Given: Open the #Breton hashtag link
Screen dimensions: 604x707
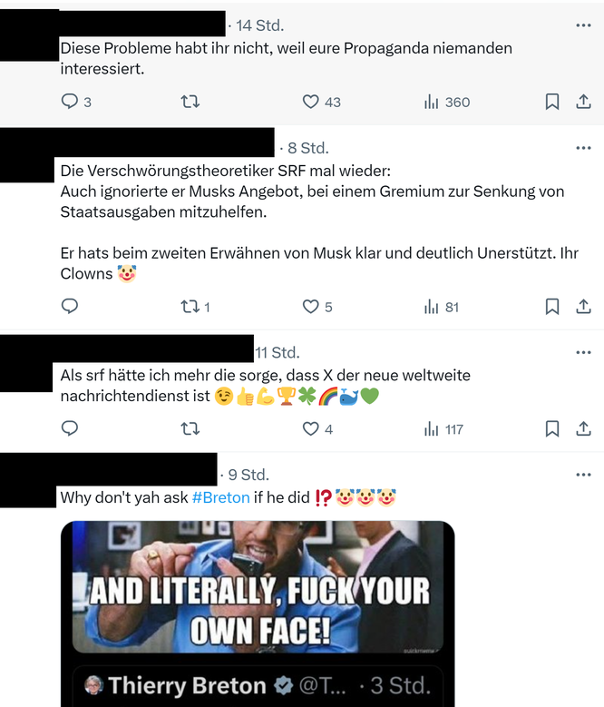Looking at the screenshot, I should tap(220, 497).
